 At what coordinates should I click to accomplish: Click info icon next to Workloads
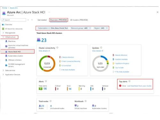[x=85, y=101]
